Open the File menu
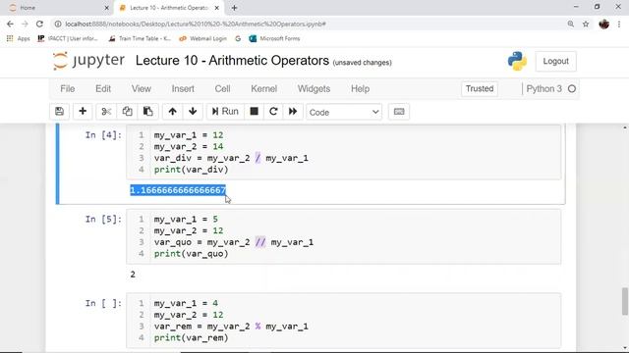 click(x=68, y=89)
